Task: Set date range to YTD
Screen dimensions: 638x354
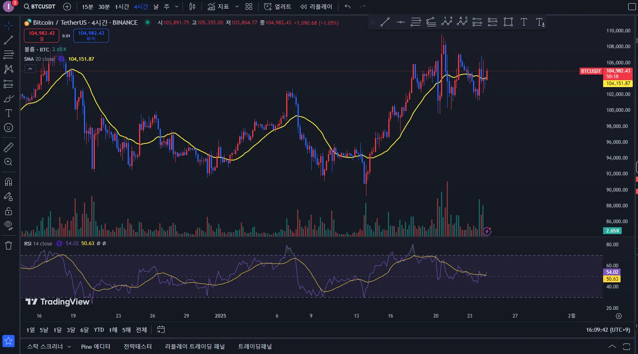Action: [99, 330]
